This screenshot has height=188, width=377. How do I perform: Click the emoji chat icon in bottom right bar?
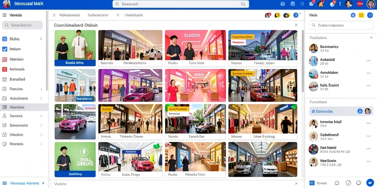tap(359, 183)
